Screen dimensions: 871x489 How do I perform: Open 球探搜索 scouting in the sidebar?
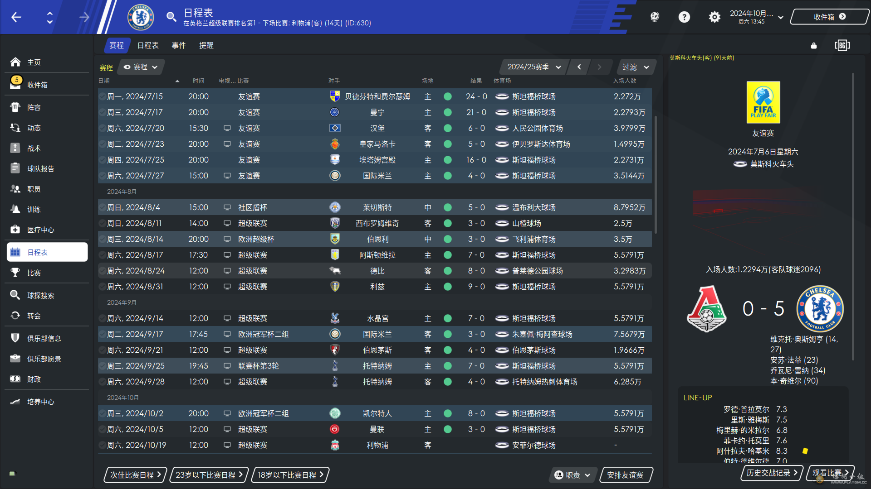click(x=47, y=295)
